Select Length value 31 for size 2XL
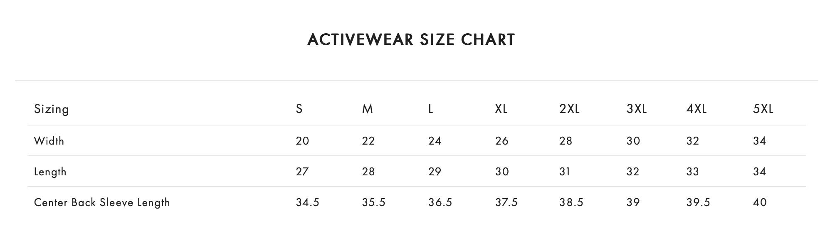Image resolution: width=830 pixels, height=236 pixels. (565, 172)
